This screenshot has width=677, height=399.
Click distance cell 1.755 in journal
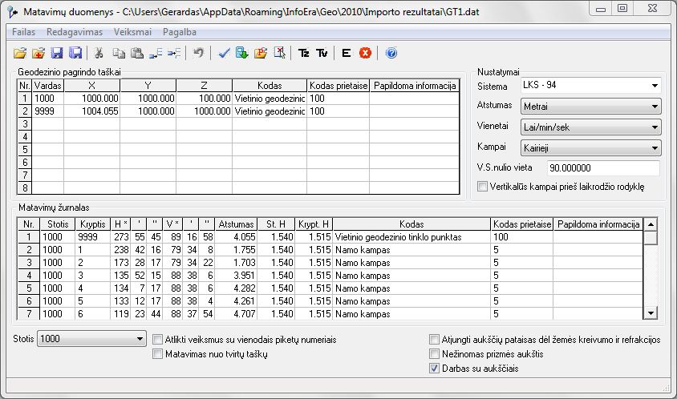click(x=236, y=250)
